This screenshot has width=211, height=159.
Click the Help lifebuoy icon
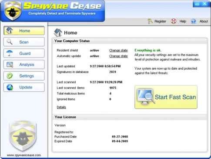[x=174, y=21]
